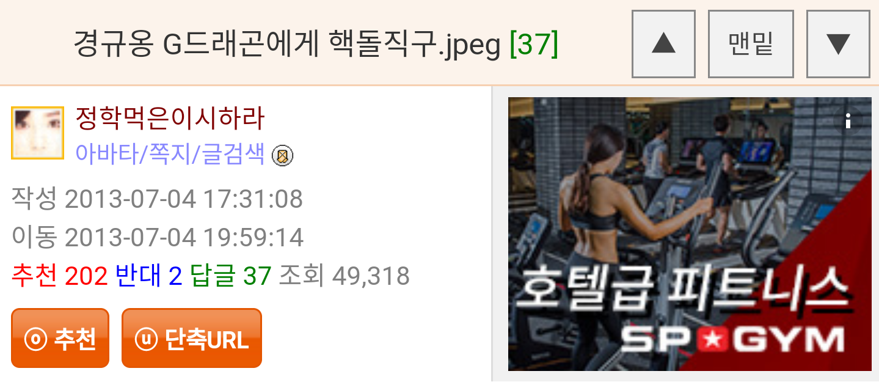Open the author's avatar thumbnail
Screen dimensions: 879x382
[x=37, y=133]
